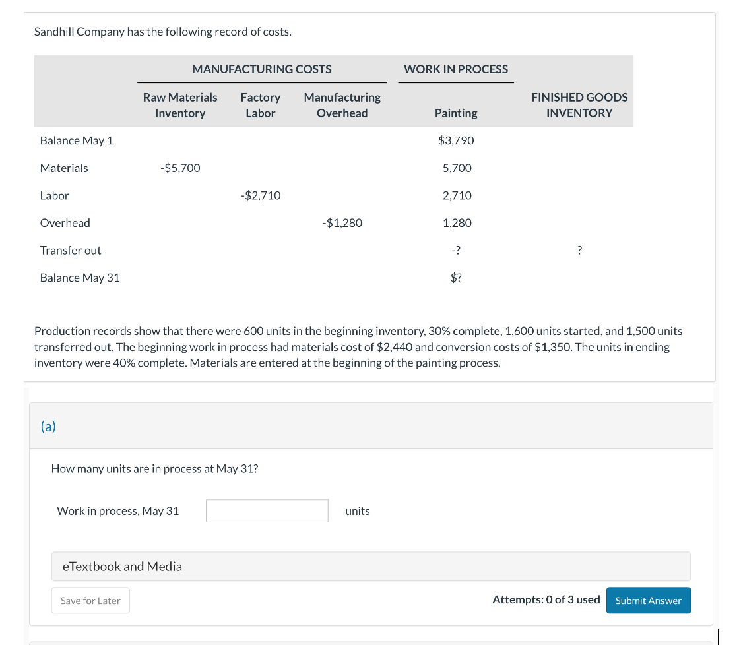The image size is (739, 645).
Task: Click the WORK IN PROCESS header
Action: pyautogui.click(x=456, y=69)
